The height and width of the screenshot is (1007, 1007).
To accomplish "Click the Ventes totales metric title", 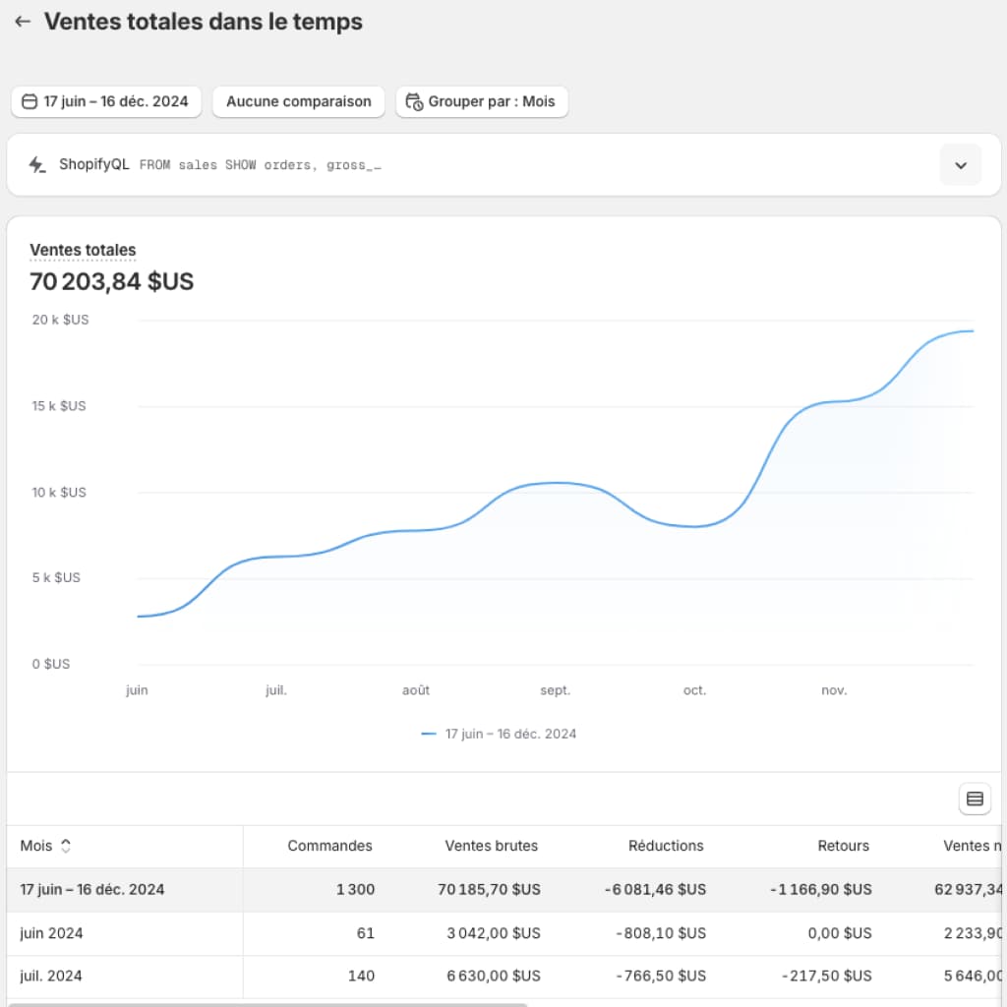I will tap(83, 250).
